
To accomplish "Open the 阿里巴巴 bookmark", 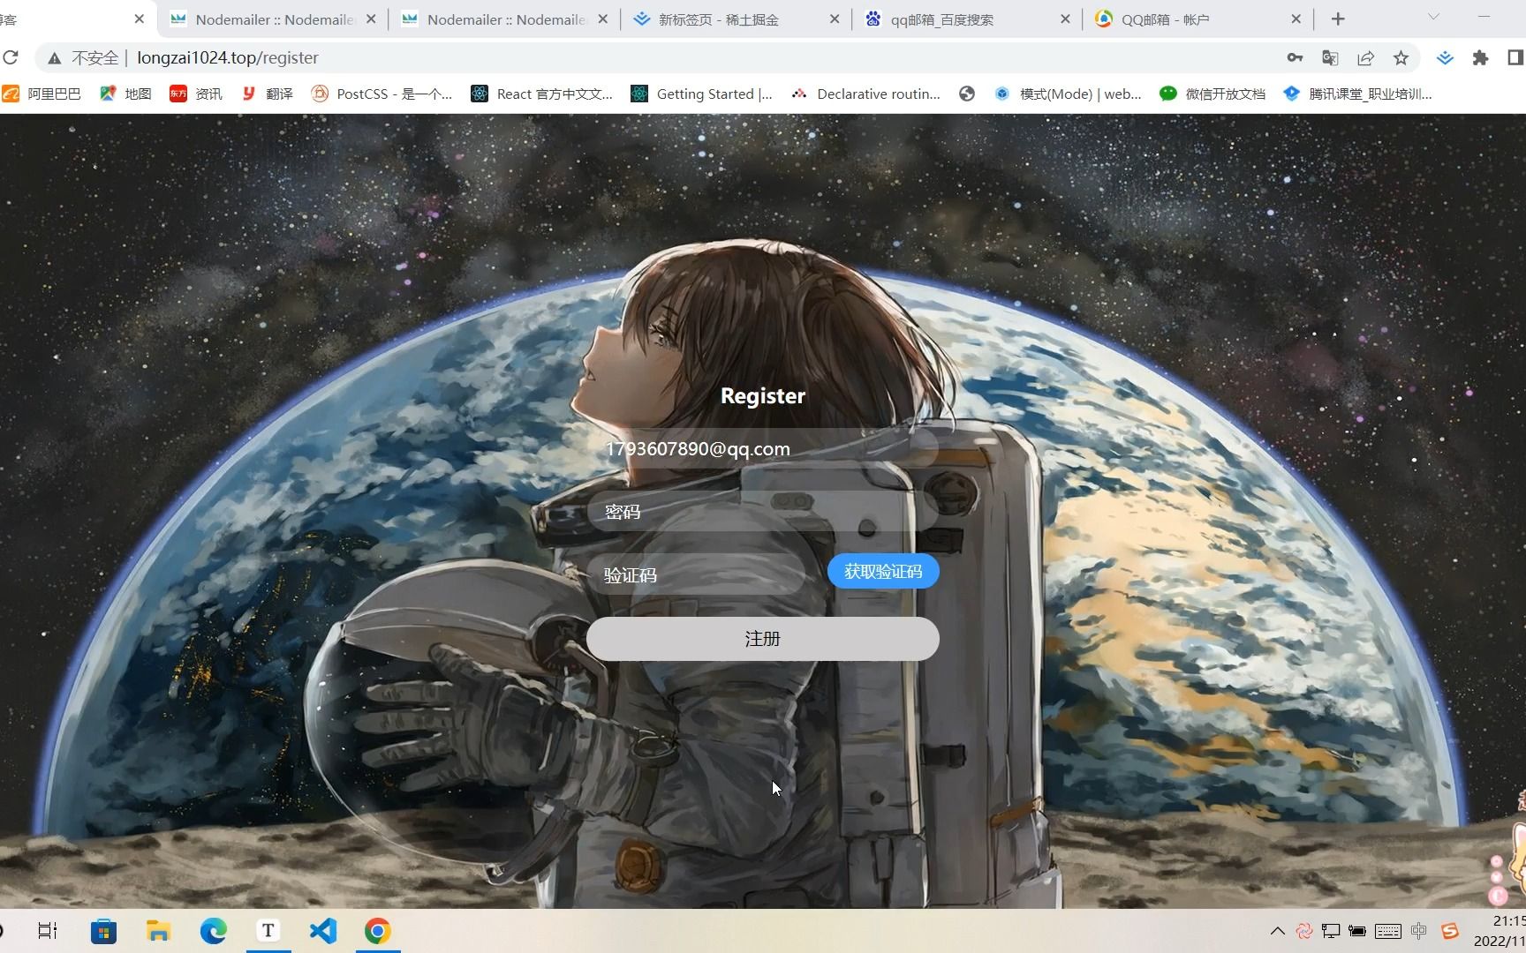I will [42, 94].
